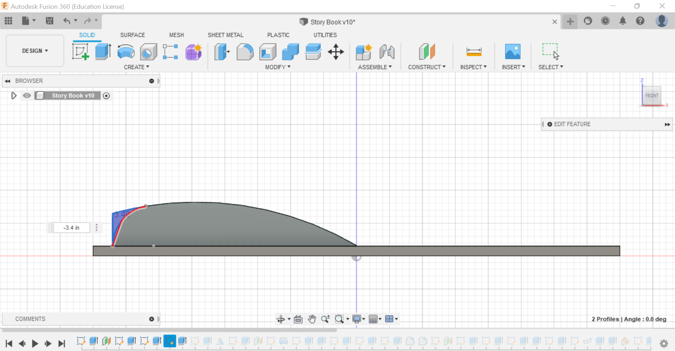Screen dimensions: 675x351
Task: Select the Create Sketch tool
Action: click(x=81, y=52)
